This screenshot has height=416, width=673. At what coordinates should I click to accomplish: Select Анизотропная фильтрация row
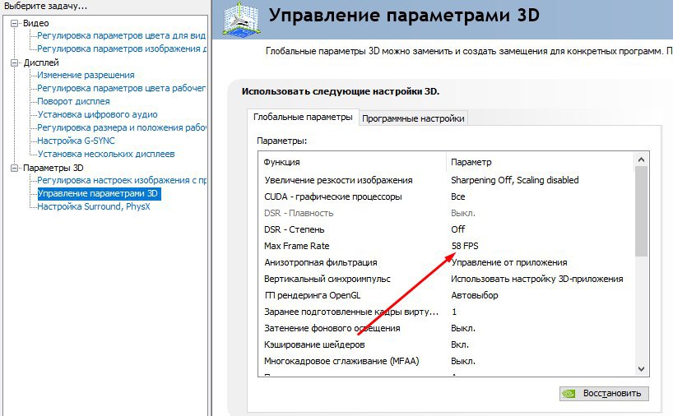[x=447, y=262]
